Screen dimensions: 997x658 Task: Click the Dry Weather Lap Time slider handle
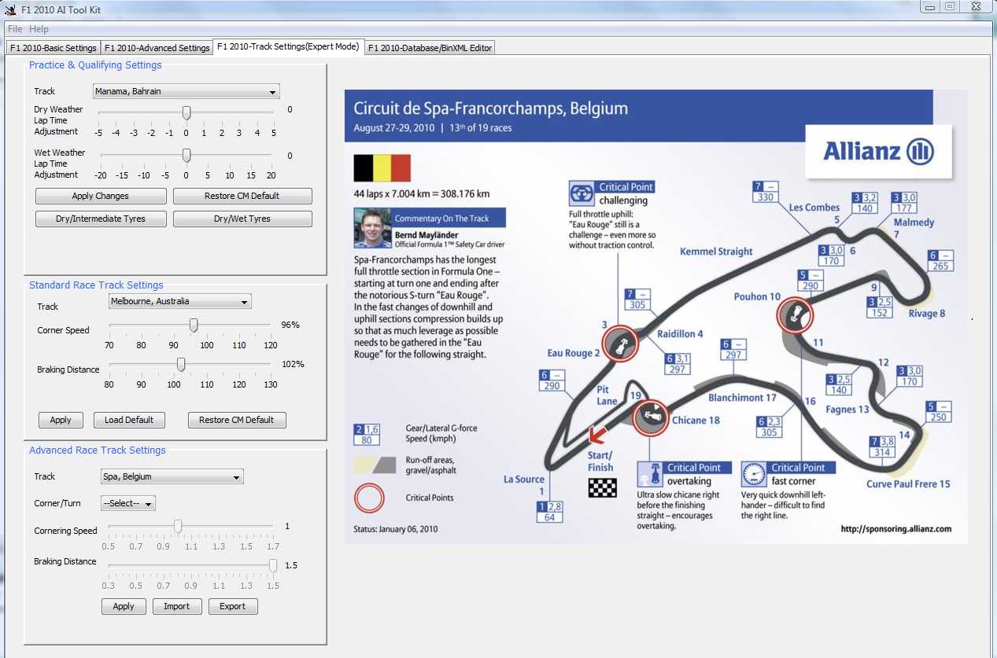point(186,112)
